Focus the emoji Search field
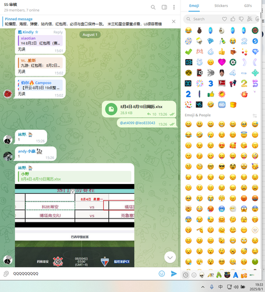The width and height of the screenshot is (265, 292). [x=202, y=19]
